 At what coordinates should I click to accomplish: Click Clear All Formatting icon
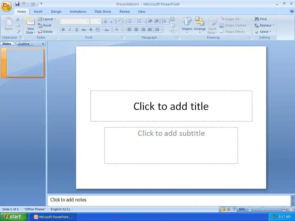[x=120, y=21]
